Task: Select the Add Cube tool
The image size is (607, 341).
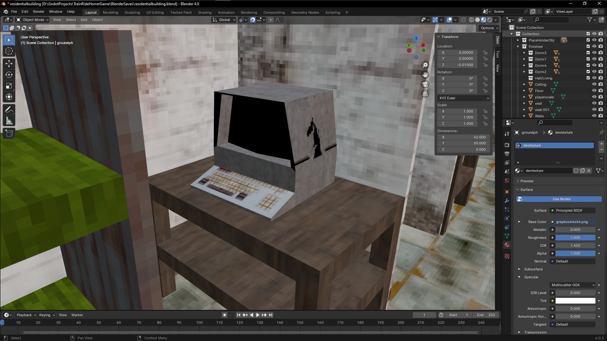Action: [9, 133]
